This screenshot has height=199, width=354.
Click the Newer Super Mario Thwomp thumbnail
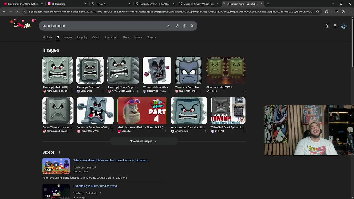click(x=123, y=70)
